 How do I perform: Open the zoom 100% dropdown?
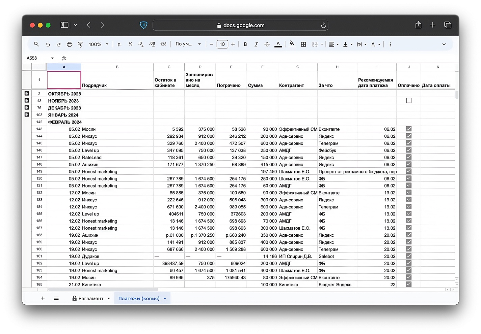click(x=99, y=44)
